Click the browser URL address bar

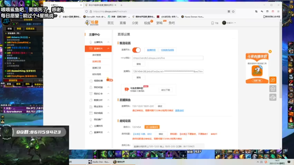pos(159,11)
